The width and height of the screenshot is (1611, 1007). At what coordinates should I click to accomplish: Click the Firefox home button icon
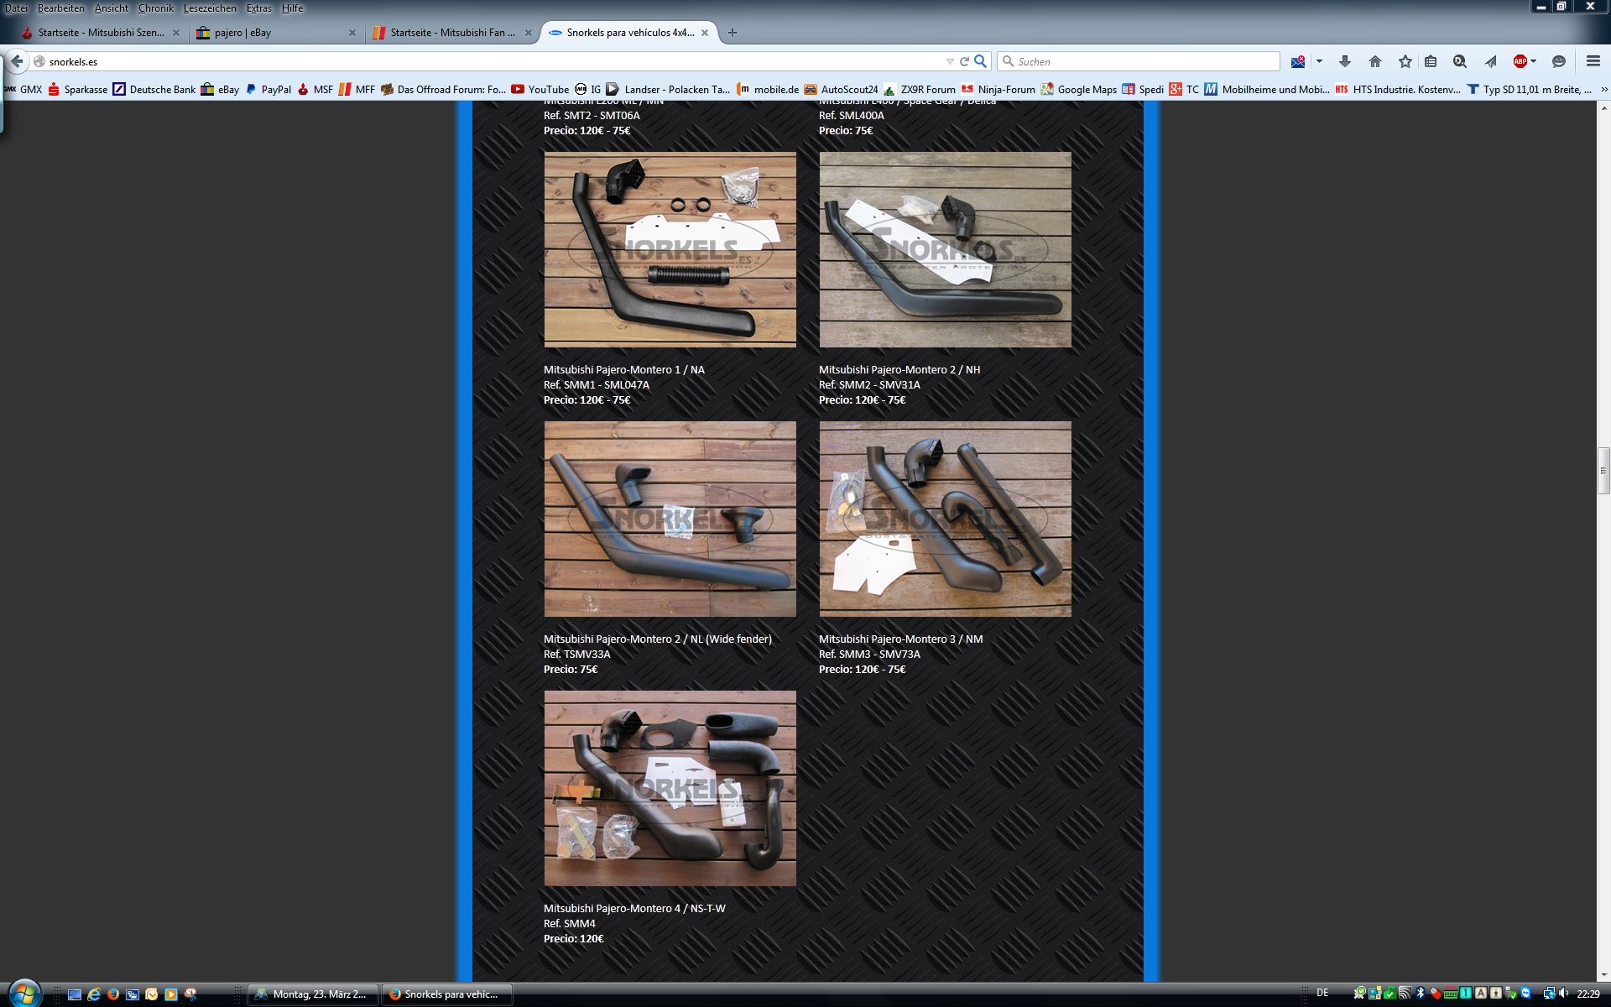click(x=1374, y=61)
